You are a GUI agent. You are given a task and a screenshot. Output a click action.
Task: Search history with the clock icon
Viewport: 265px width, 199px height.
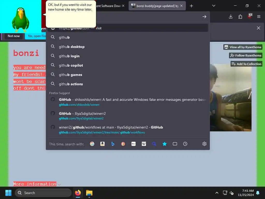(185, 144)
